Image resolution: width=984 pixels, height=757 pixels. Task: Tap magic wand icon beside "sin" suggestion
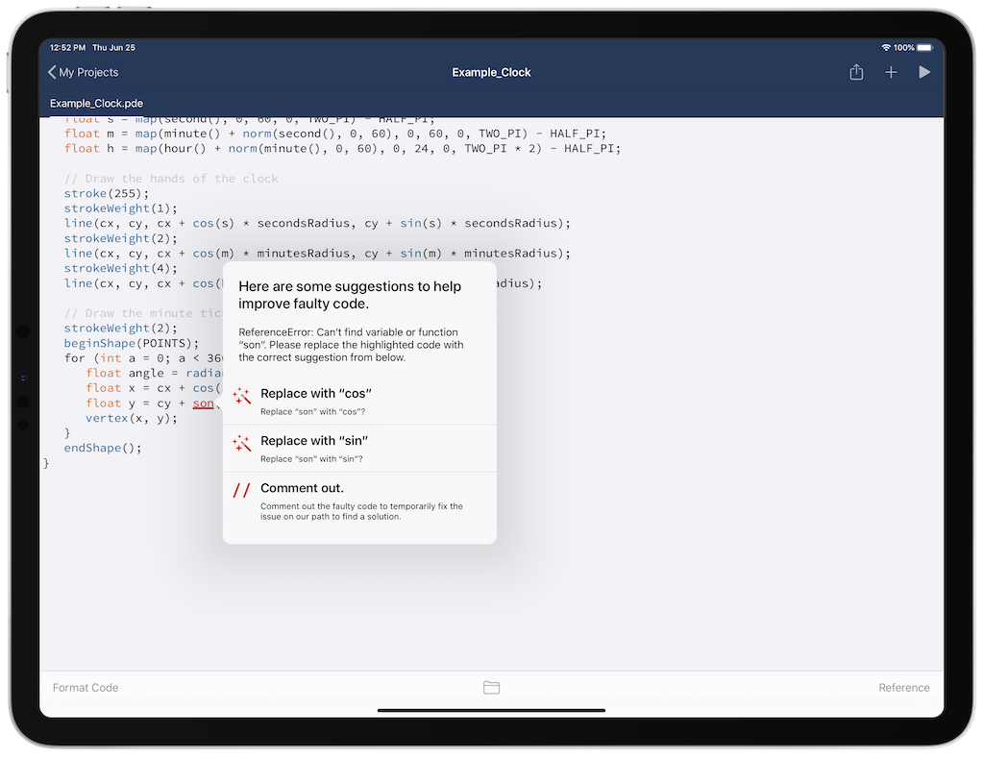(x=242, y=443)
